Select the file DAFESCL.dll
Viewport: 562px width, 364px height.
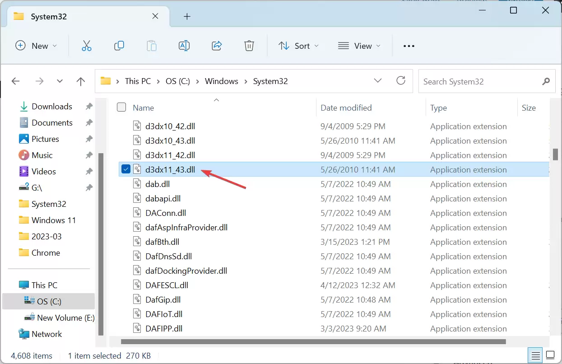tap(167, 285)
